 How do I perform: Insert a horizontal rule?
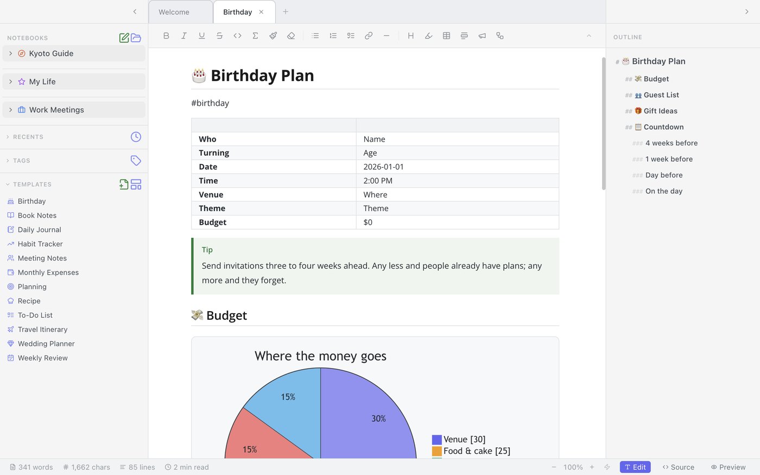pos(387,36)
